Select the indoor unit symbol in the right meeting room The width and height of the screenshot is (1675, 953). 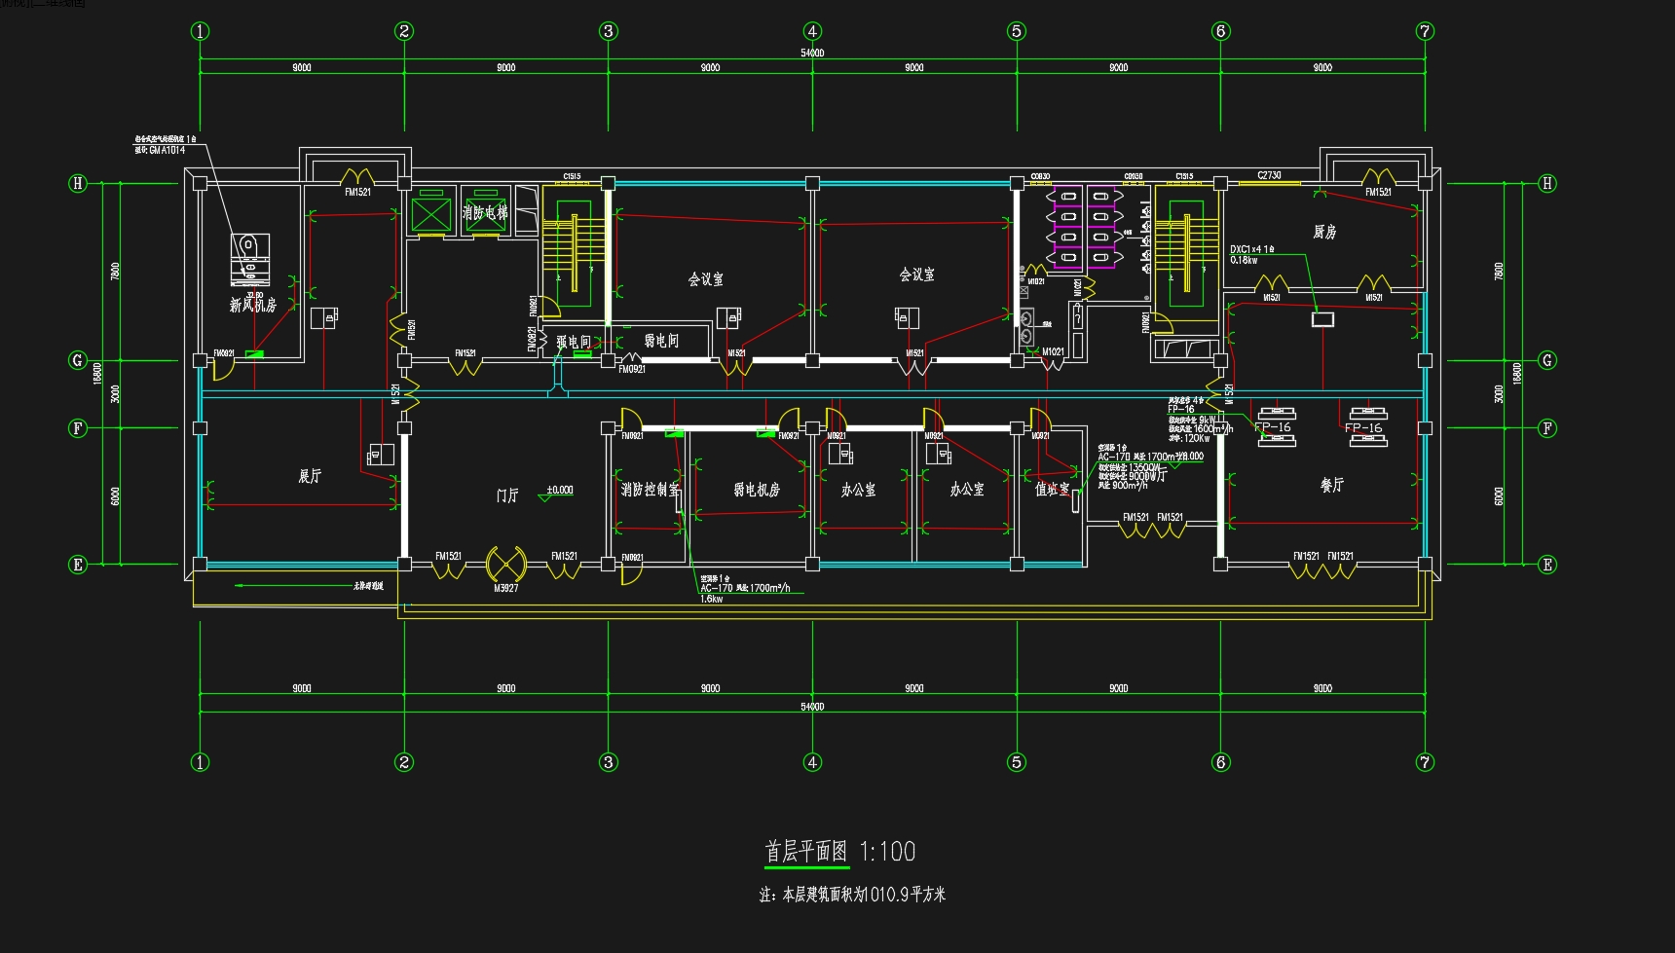click(x=907, y=316)
